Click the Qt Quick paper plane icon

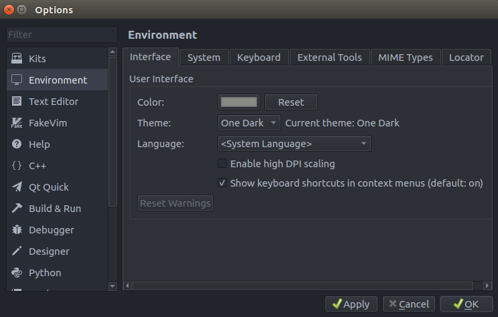pyautogui.click(x=17, y=187)
